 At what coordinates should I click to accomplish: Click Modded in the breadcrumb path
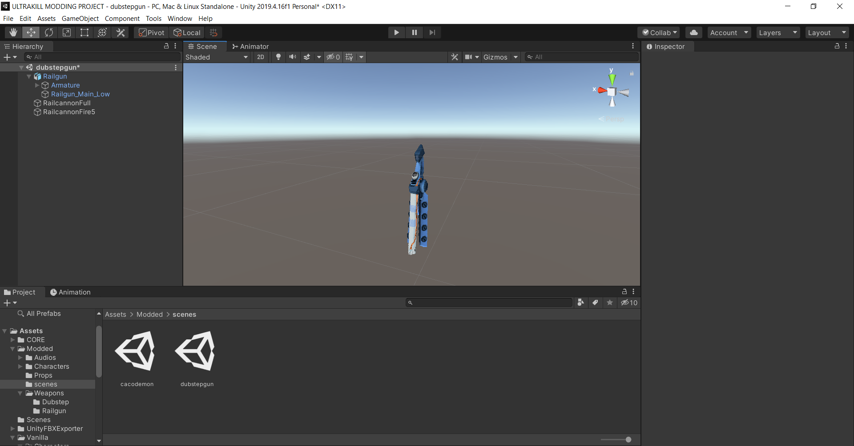click(x=149, y=315)
